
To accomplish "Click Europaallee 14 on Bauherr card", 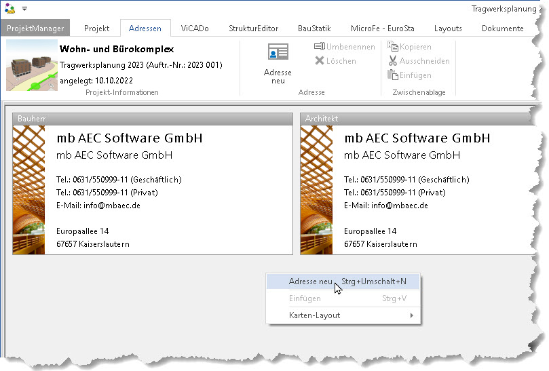I will click(x=83, y=231).
